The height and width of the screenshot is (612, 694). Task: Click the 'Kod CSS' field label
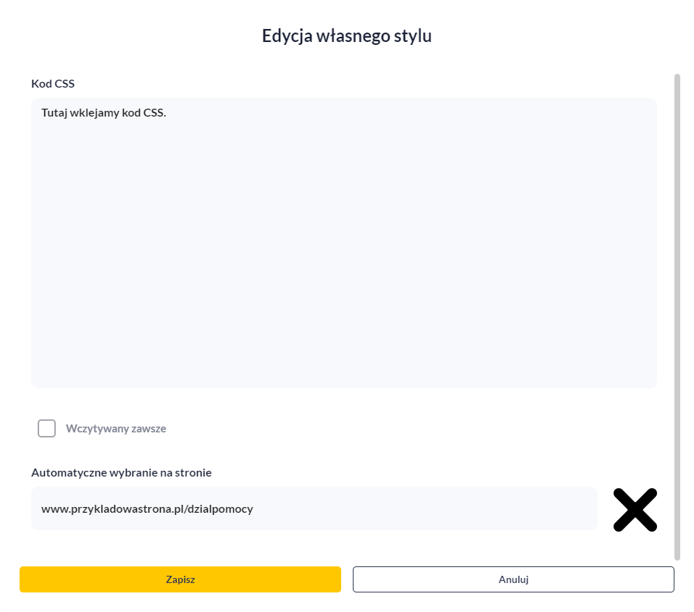pyautogui.click(x=53, y=84)
